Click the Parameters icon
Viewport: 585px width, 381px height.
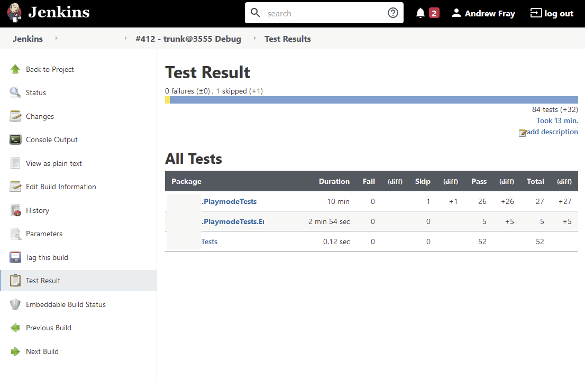coord(16,234)
